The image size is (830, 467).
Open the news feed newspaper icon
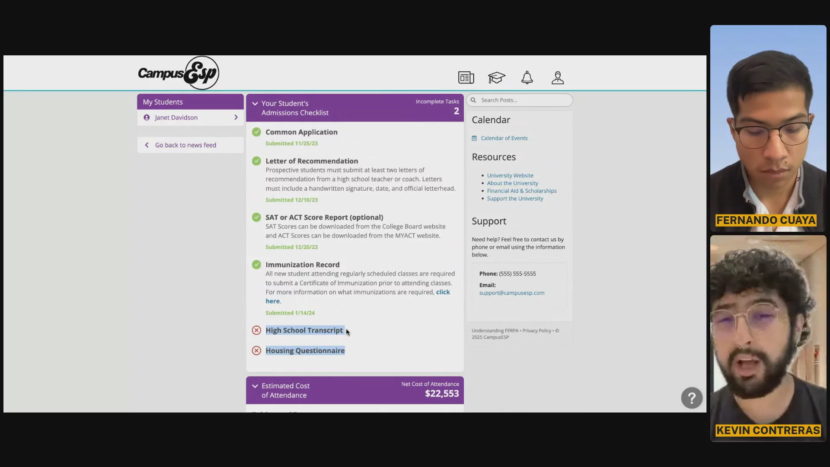click(x=466, y=78)
